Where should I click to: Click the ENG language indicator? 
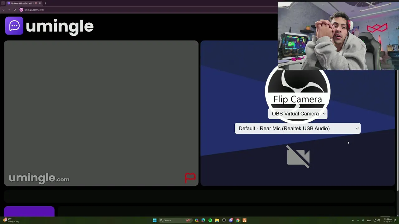(x=369, y=220)
